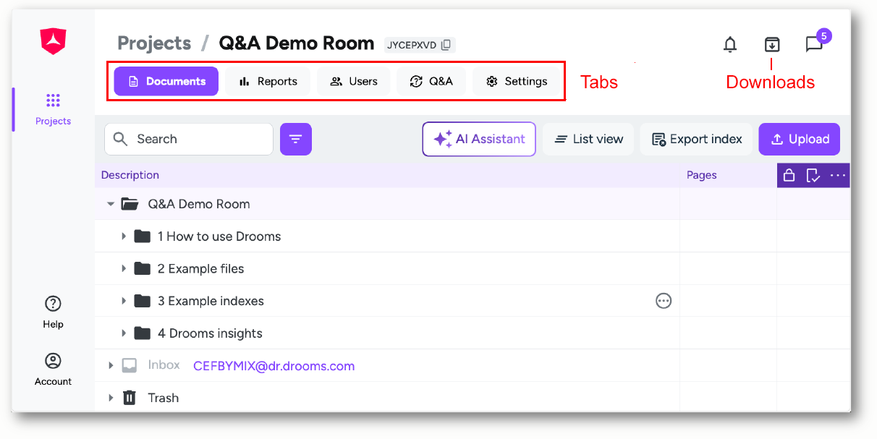Click the Drooms red logo icon

tap(53, 41)
